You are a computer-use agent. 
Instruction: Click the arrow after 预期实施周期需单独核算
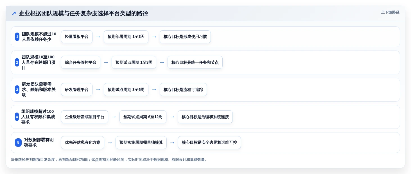(x=172, y=143)
